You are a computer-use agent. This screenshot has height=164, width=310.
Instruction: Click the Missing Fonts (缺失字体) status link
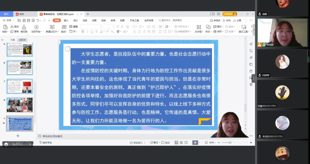coord(46,142)
